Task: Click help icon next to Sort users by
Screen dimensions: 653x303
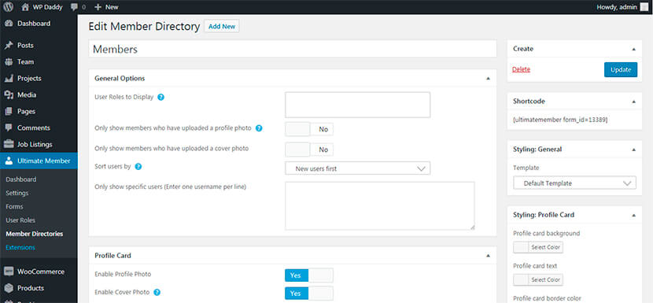Action: 138,166
